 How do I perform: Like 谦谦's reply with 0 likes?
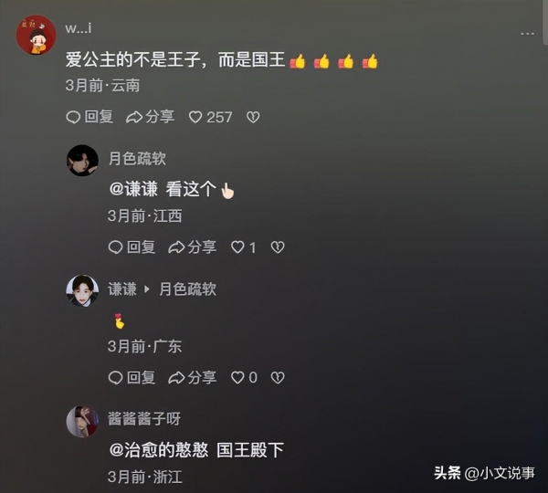pos(244,378)
